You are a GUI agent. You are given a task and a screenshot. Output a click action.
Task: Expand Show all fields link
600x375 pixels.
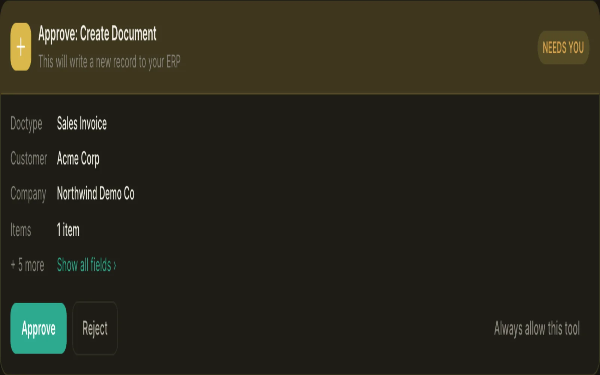pyautogui.click(x=86, y=265)
